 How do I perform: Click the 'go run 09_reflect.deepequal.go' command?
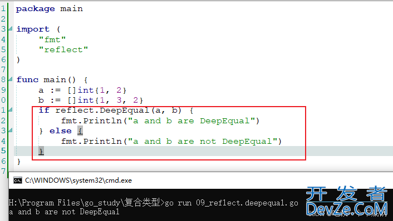click(x=232, y=203)
